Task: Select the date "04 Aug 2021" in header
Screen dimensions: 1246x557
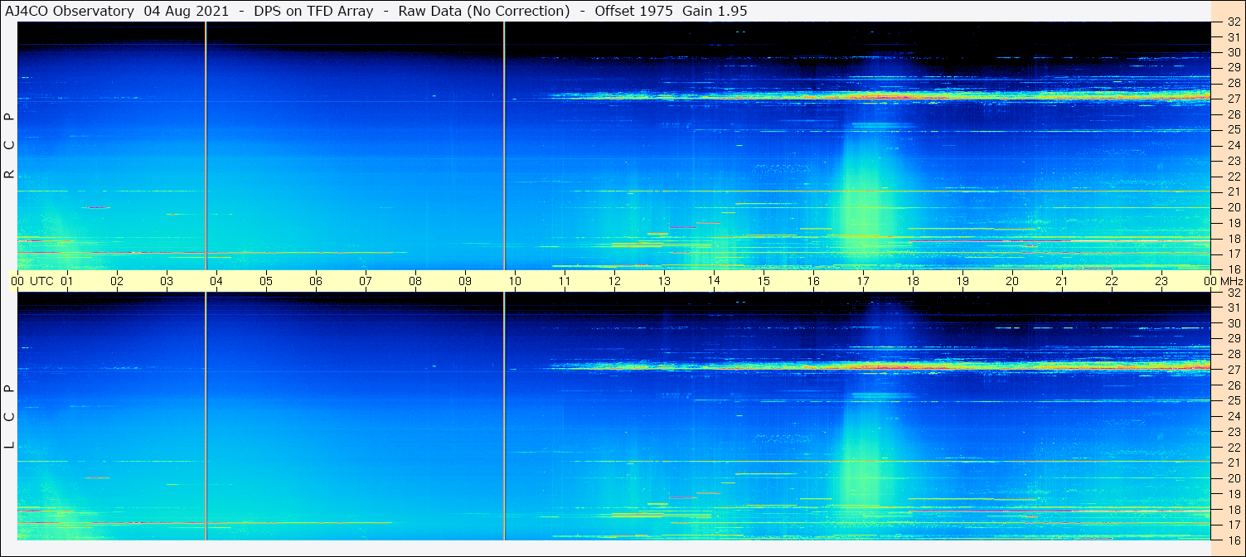Action: pos(187,11)
